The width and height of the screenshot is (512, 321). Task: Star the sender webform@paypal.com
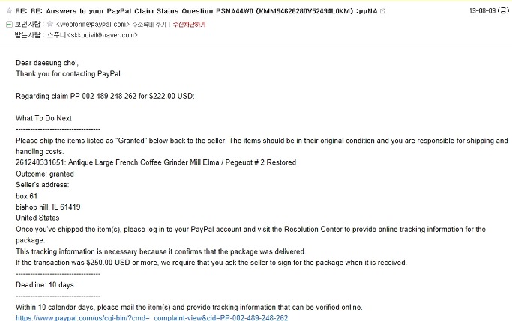(x=50, y=24)
